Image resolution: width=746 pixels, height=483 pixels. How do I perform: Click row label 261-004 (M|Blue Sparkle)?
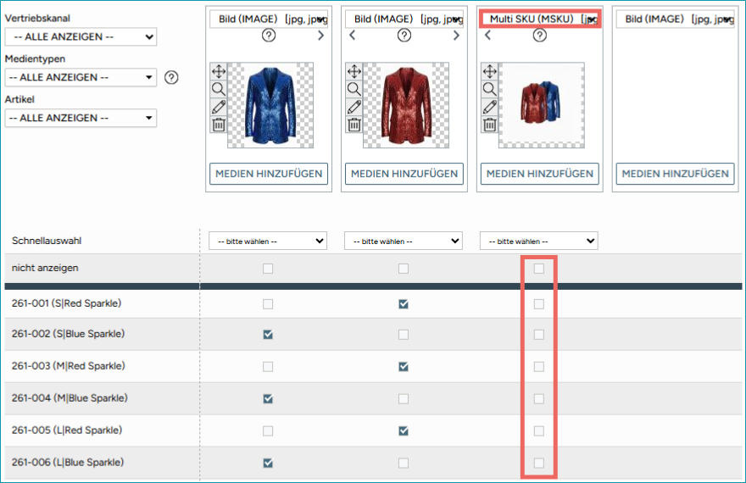(70, 398)
